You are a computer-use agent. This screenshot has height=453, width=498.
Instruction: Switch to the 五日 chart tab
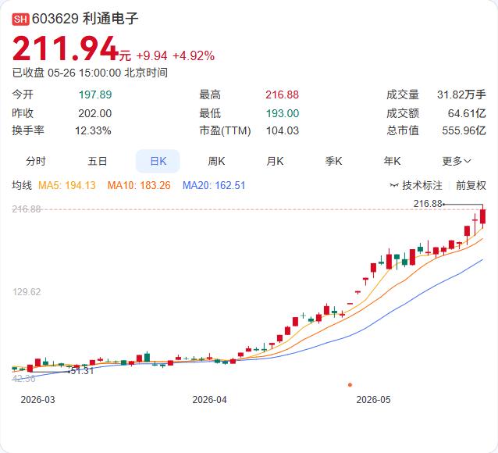coord(98,161)
